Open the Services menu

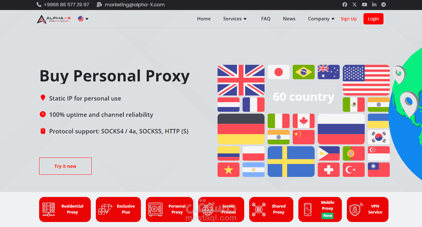click(232, 19)
